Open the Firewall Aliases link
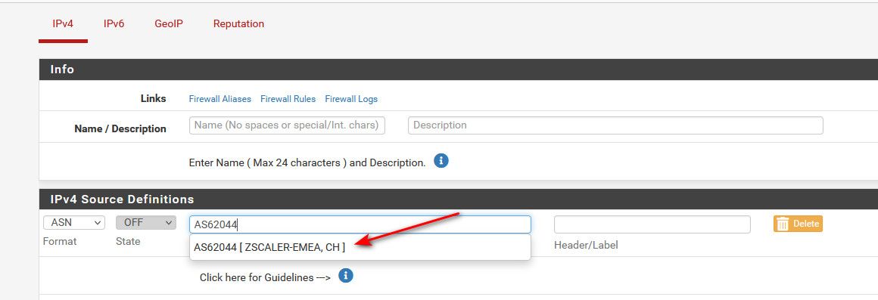Screen dimensions: 878x300 click(220, 99)
